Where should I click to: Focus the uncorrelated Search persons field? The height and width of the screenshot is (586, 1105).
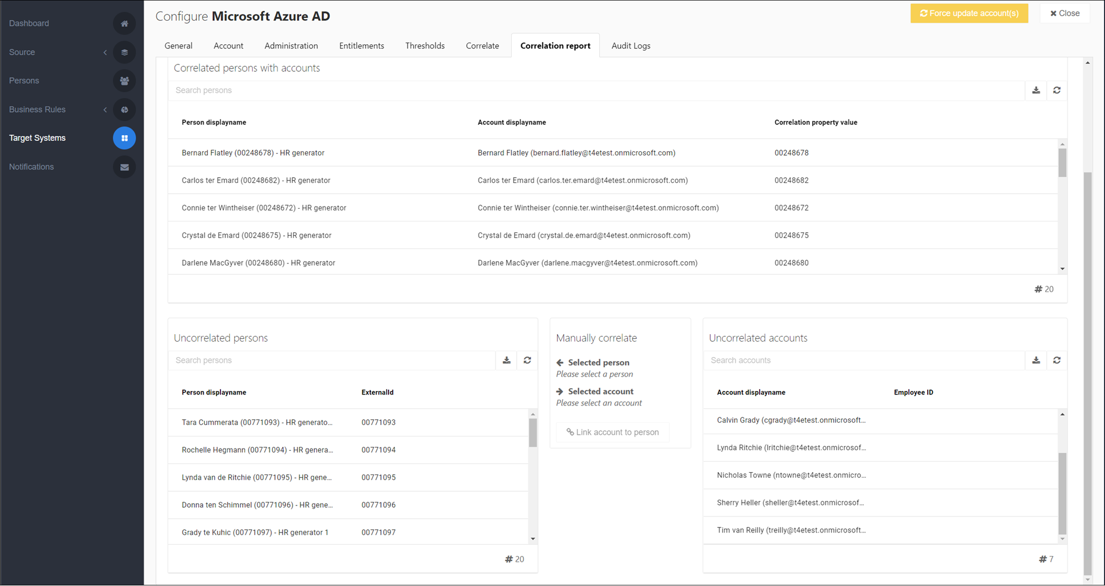332,361
